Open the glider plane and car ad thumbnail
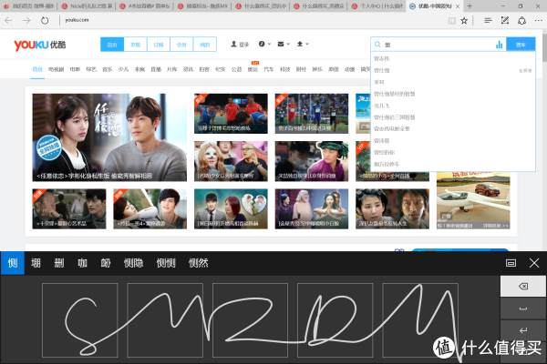This screenshot has width=547, height=364. [x=473, y=200]
